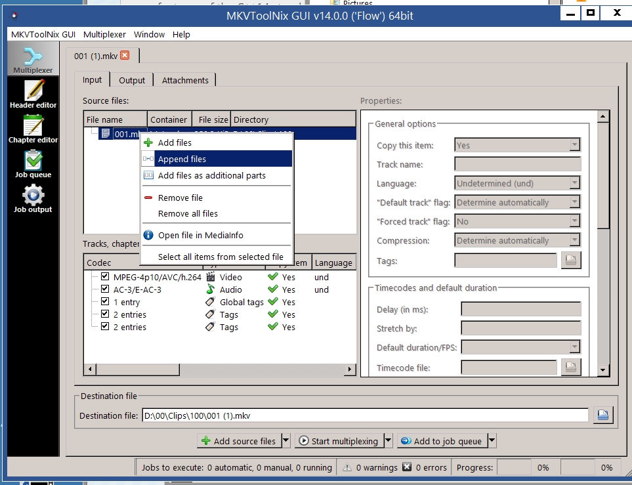Open the Job output tool

coord(33,198)
